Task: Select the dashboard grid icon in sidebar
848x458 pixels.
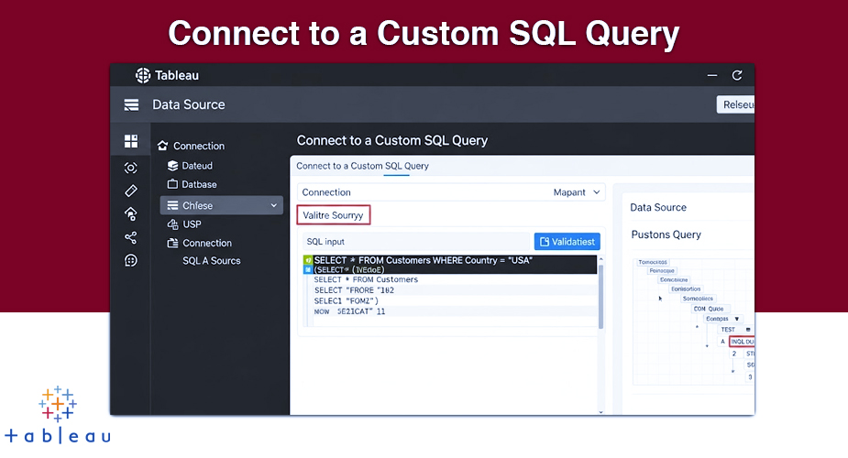Action: point(131,141)
